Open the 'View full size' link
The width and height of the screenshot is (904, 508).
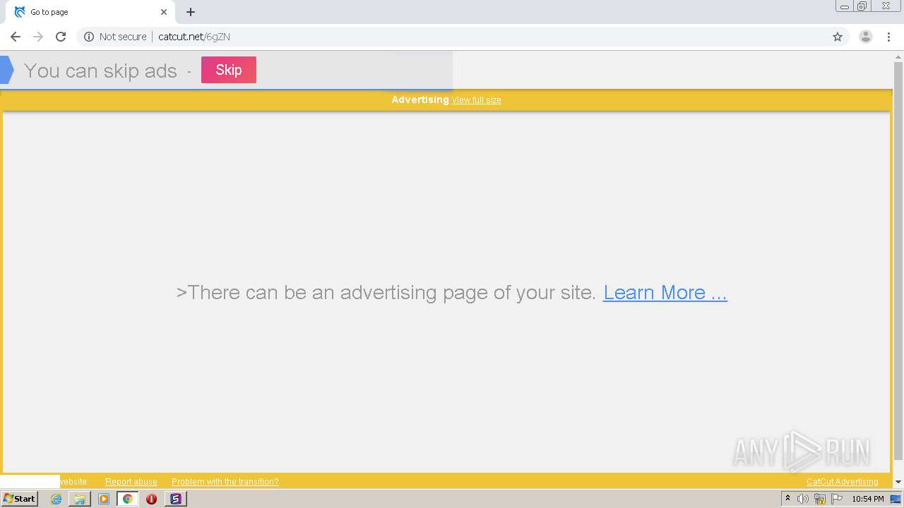coord(477,100)
